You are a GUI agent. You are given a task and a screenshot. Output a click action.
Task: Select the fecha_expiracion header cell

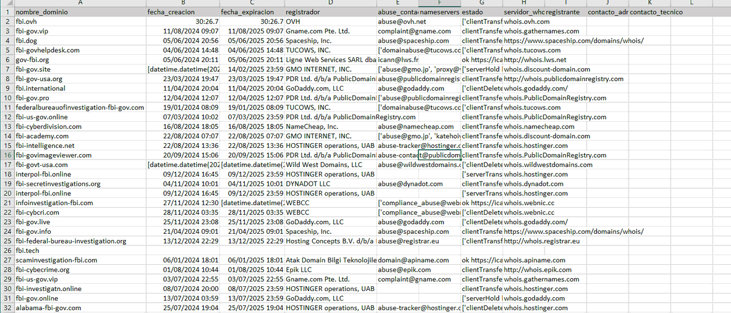pyautogui.click(x=252, y=12)
